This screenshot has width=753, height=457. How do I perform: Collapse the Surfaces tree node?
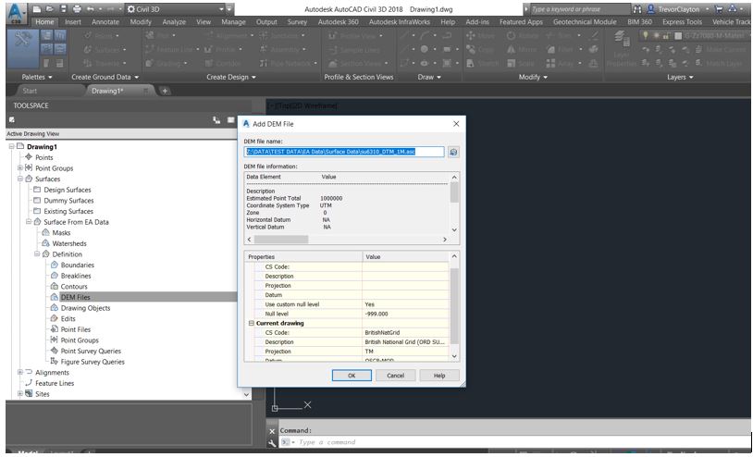point(20,179)
